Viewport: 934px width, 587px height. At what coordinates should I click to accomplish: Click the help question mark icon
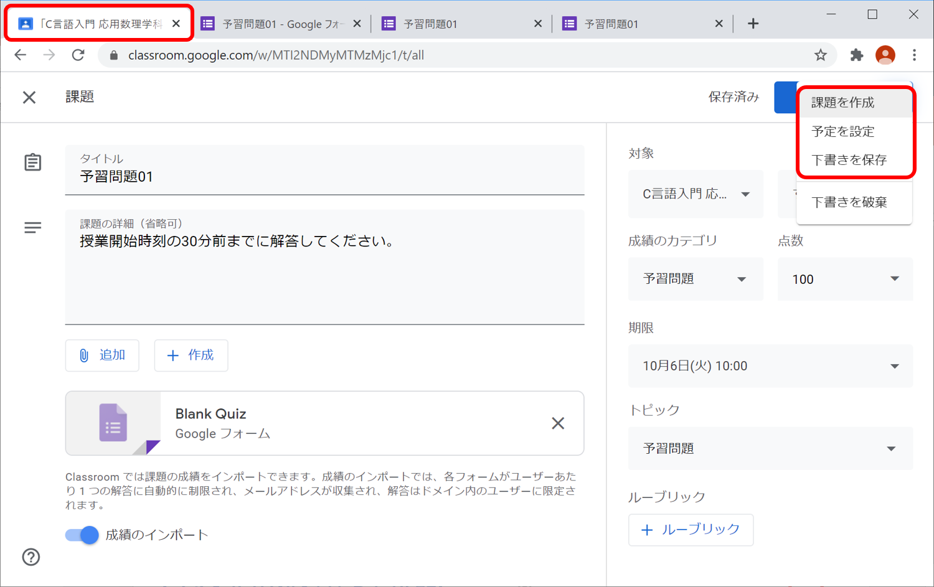tap(31, 556)
